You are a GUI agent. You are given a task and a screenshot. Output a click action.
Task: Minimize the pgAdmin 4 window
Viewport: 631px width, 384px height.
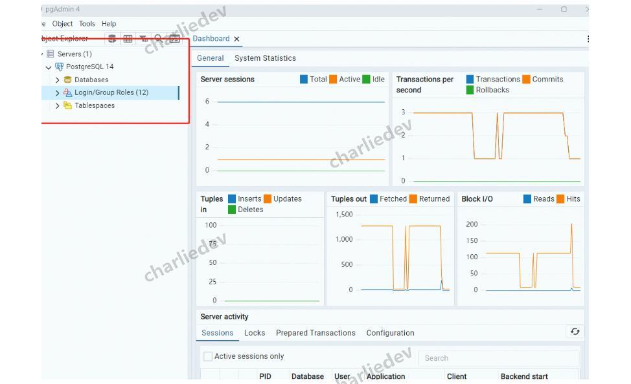pos(540,9)
